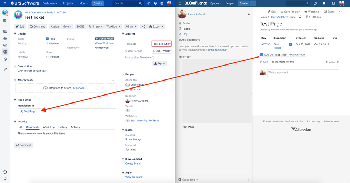Favorite the Confluence space with star icon
The width and height of the screenshot is (350, 183).
(249, 14)
